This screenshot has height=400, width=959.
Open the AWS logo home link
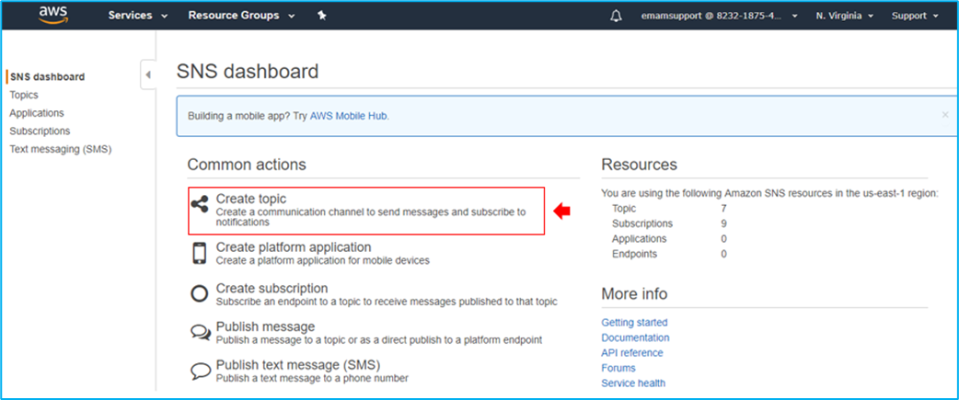52,15
